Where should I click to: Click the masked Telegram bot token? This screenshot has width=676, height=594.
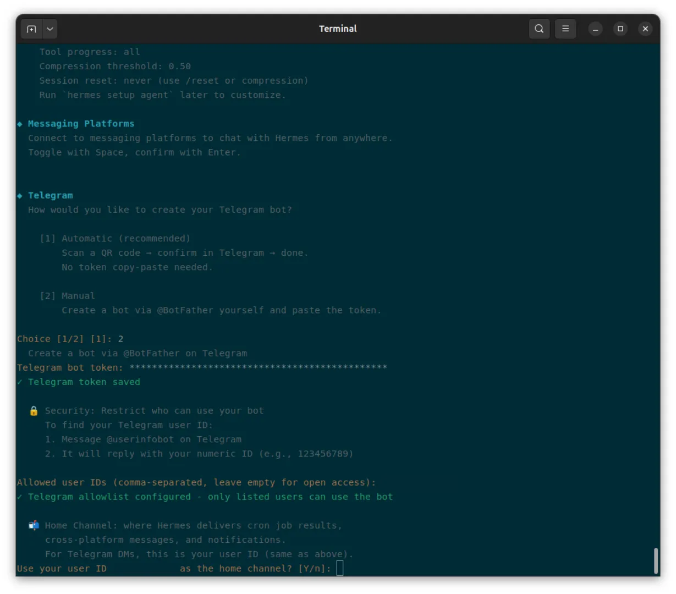coord(258,367)
